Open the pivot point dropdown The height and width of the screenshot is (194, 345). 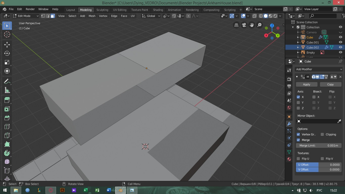(166, 16)
